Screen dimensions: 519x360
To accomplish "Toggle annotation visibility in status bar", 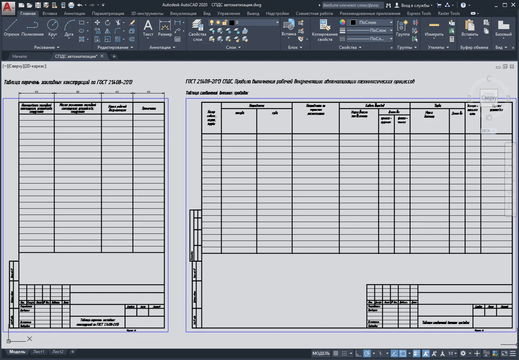I will pos(426,353).
